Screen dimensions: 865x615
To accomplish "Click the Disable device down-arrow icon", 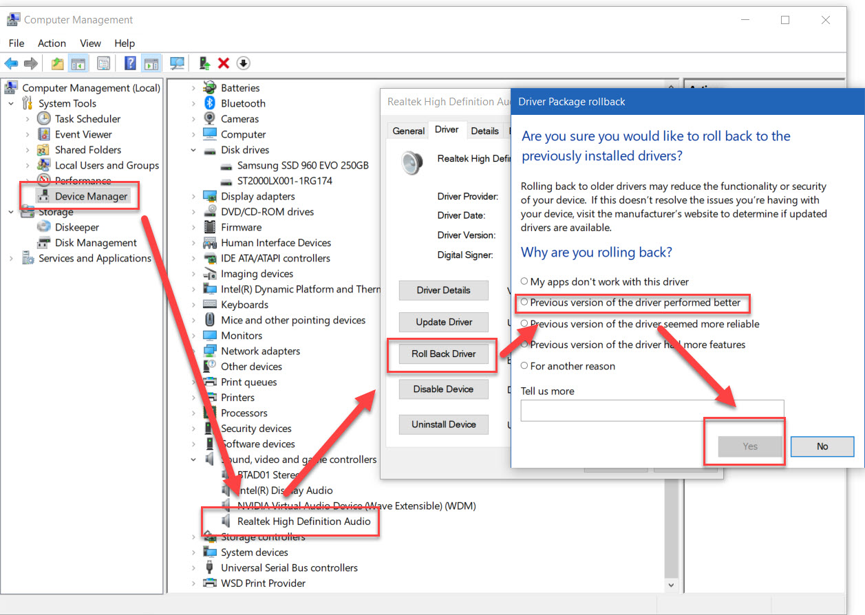I will point(243,63).
